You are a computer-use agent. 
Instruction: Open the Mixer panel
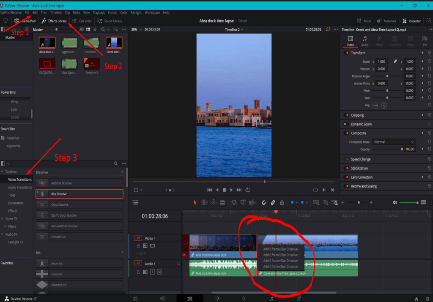pyautogui.click(x=364, y=21)
